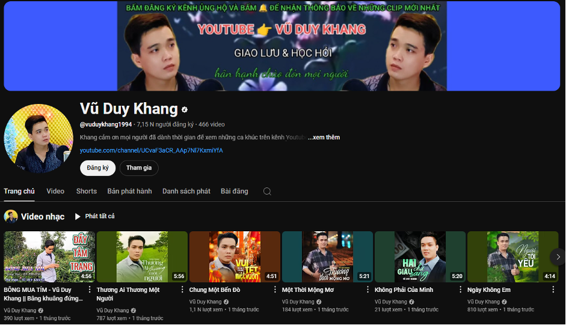This screenshot has width=566, height=325.
Task: Click channel name under Chung Một Bến Đò
Action: pyautogui.click(x=205, y=302)
